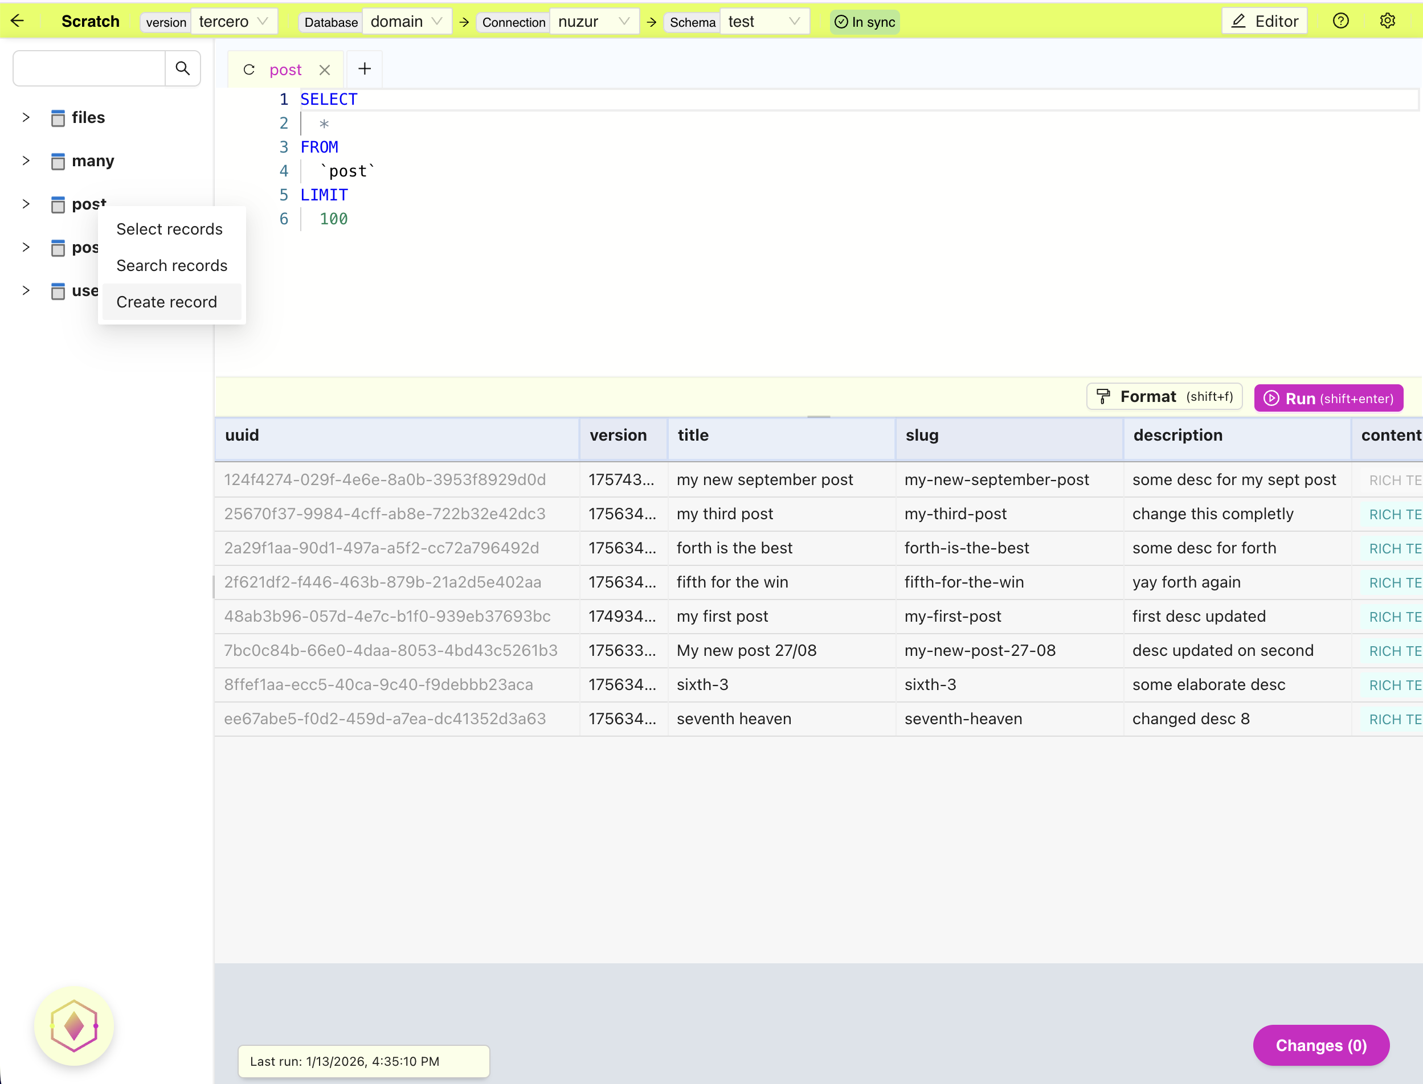Click the post table icon in sidebar

[58, 204]
